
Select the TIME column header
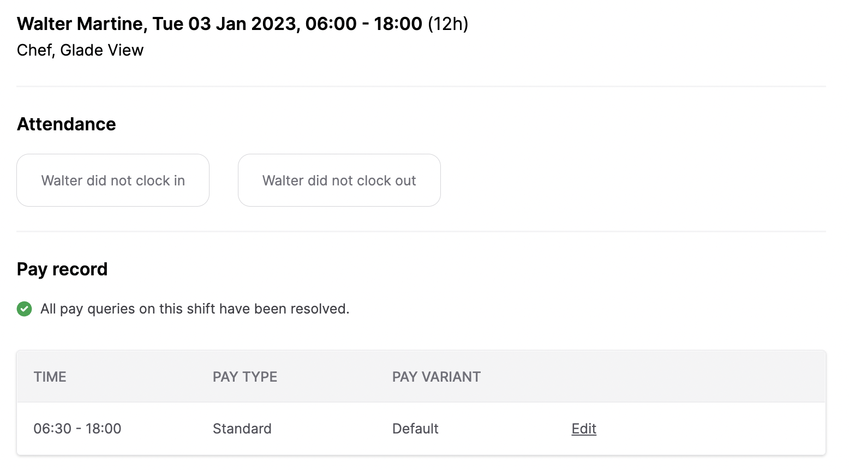(x=50, y=376)
